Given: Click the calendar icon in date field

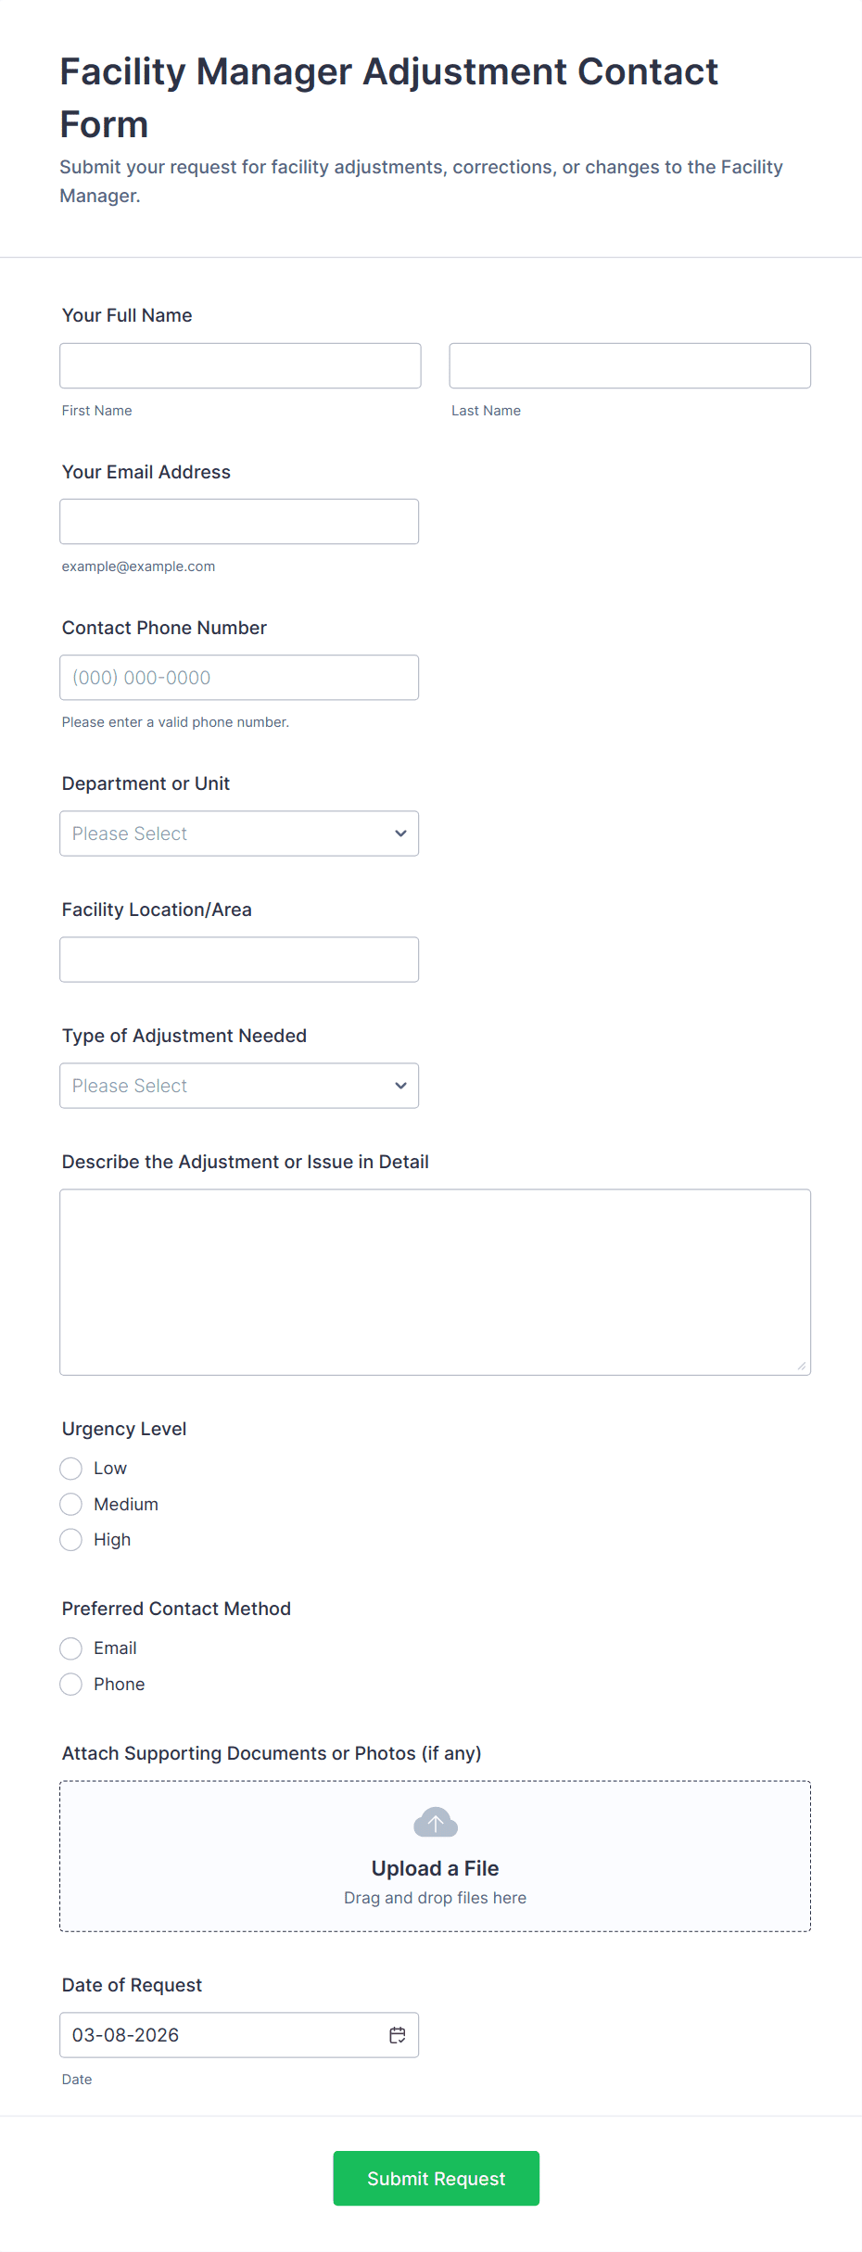Looking at the screenshot, I should (398, 2034).
